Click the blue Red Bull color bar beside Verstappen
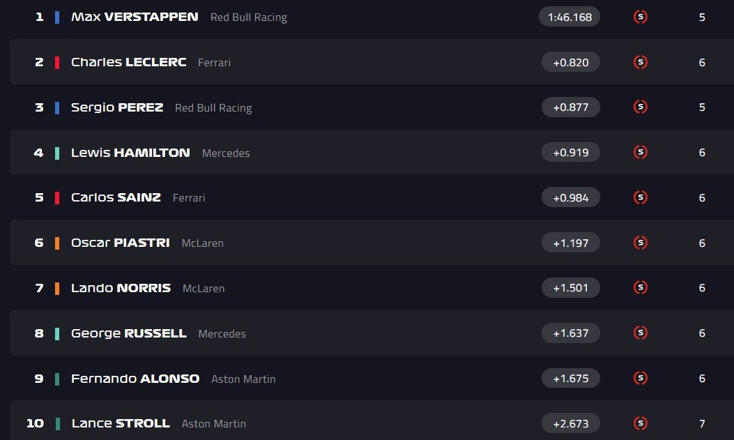The height and width of the screenshot is (440, 734). [x=57, y=17]
